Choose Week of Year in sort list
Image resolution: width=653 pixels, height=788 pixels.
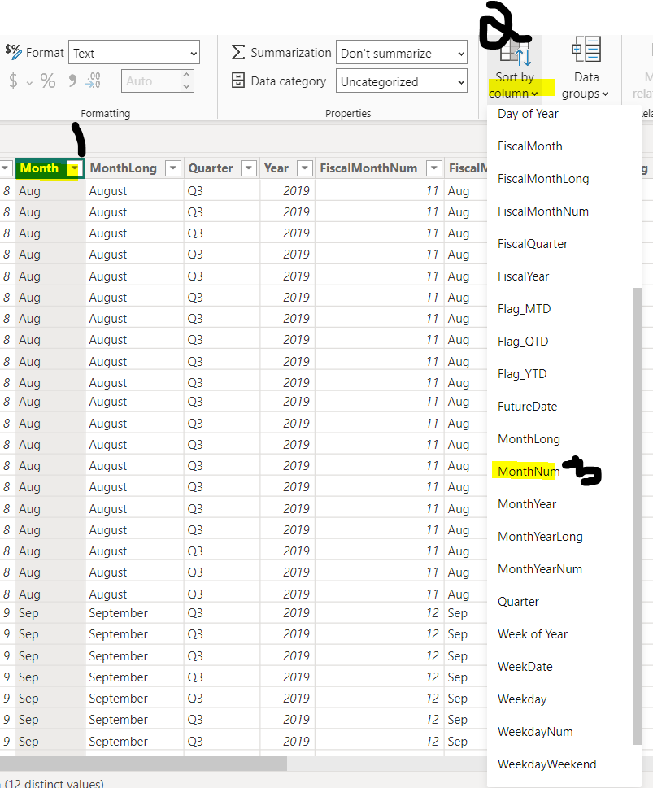coord(533,634)
